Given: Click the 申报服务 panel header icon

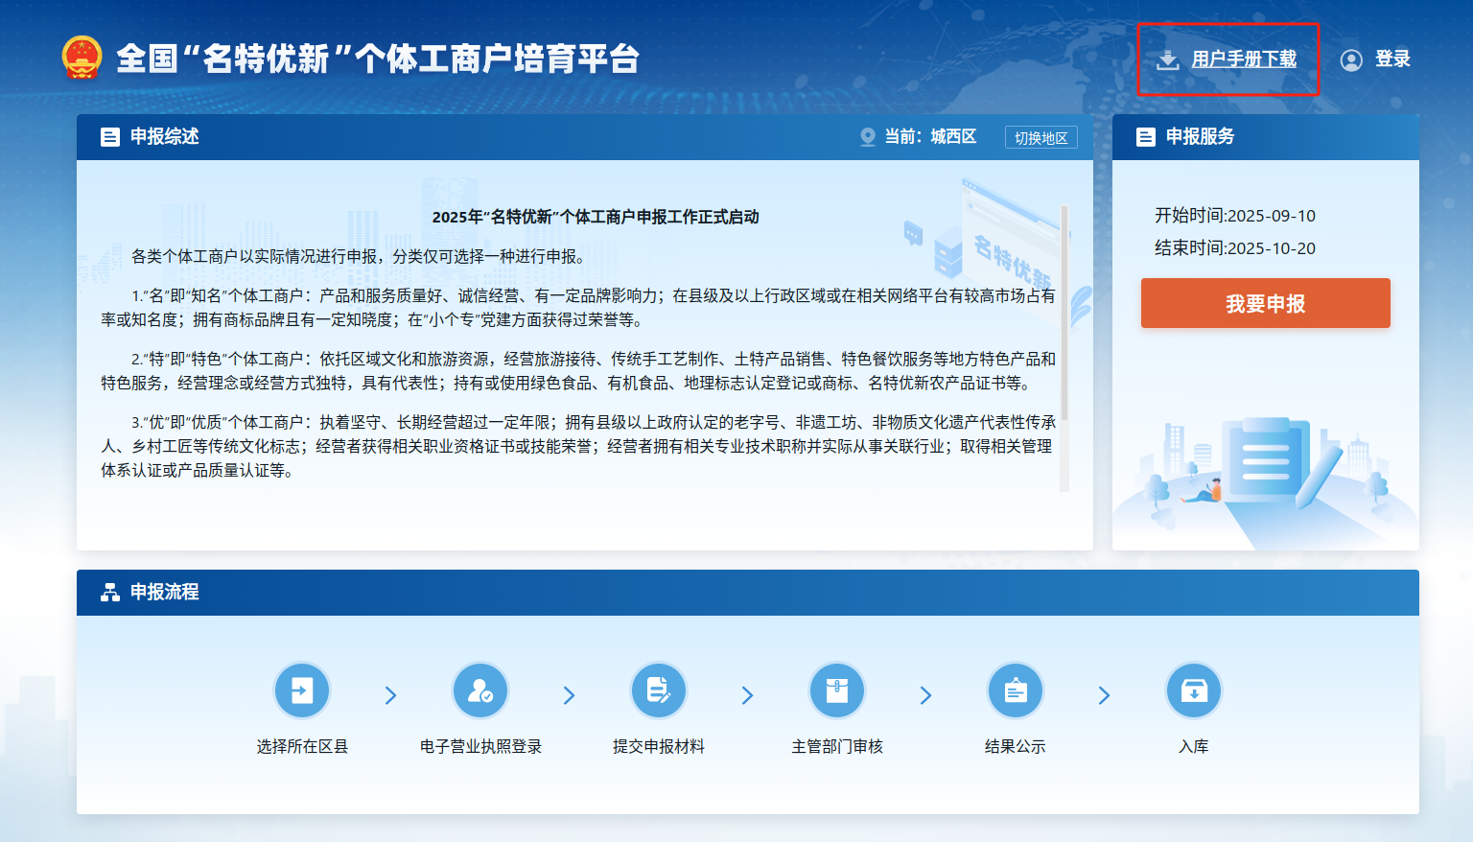Looking at the screenshot, I should coord(1146,137).
